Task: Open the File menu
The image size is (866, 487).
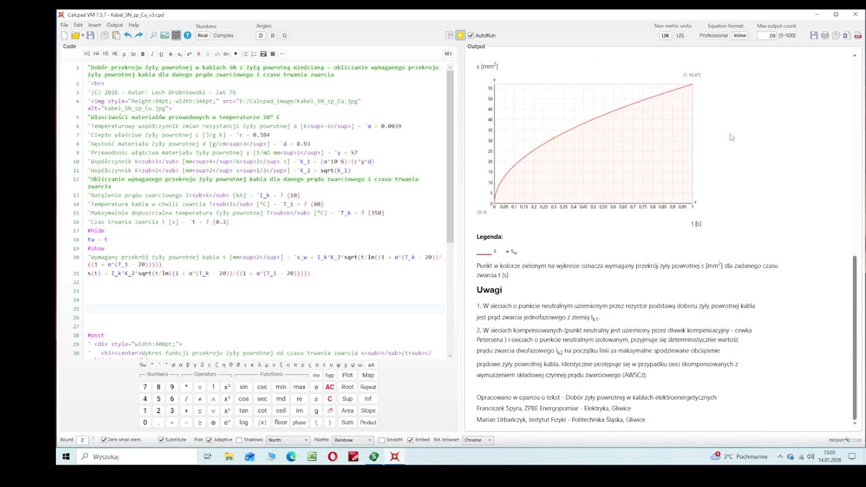Action: pos(64,25)
